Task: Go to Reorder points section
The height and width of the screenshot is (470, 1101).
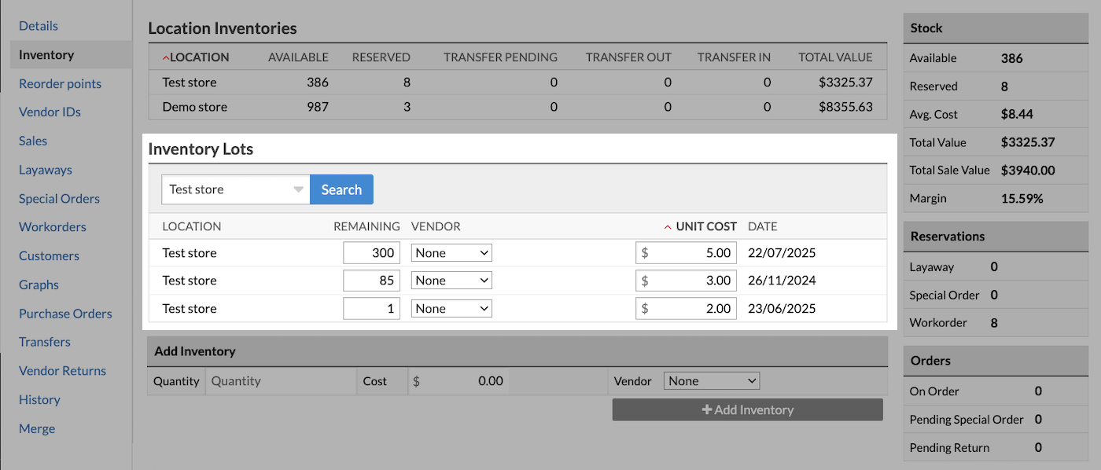Action: (x=60, y=84)
